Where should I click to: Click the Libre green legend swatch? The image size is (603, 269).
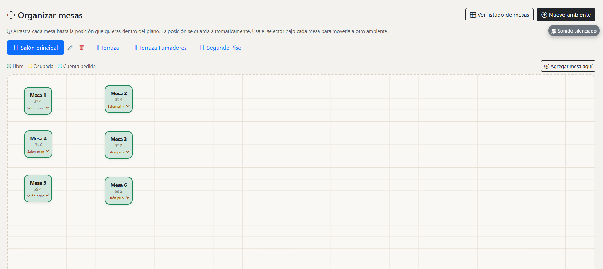tap(9, 66)
